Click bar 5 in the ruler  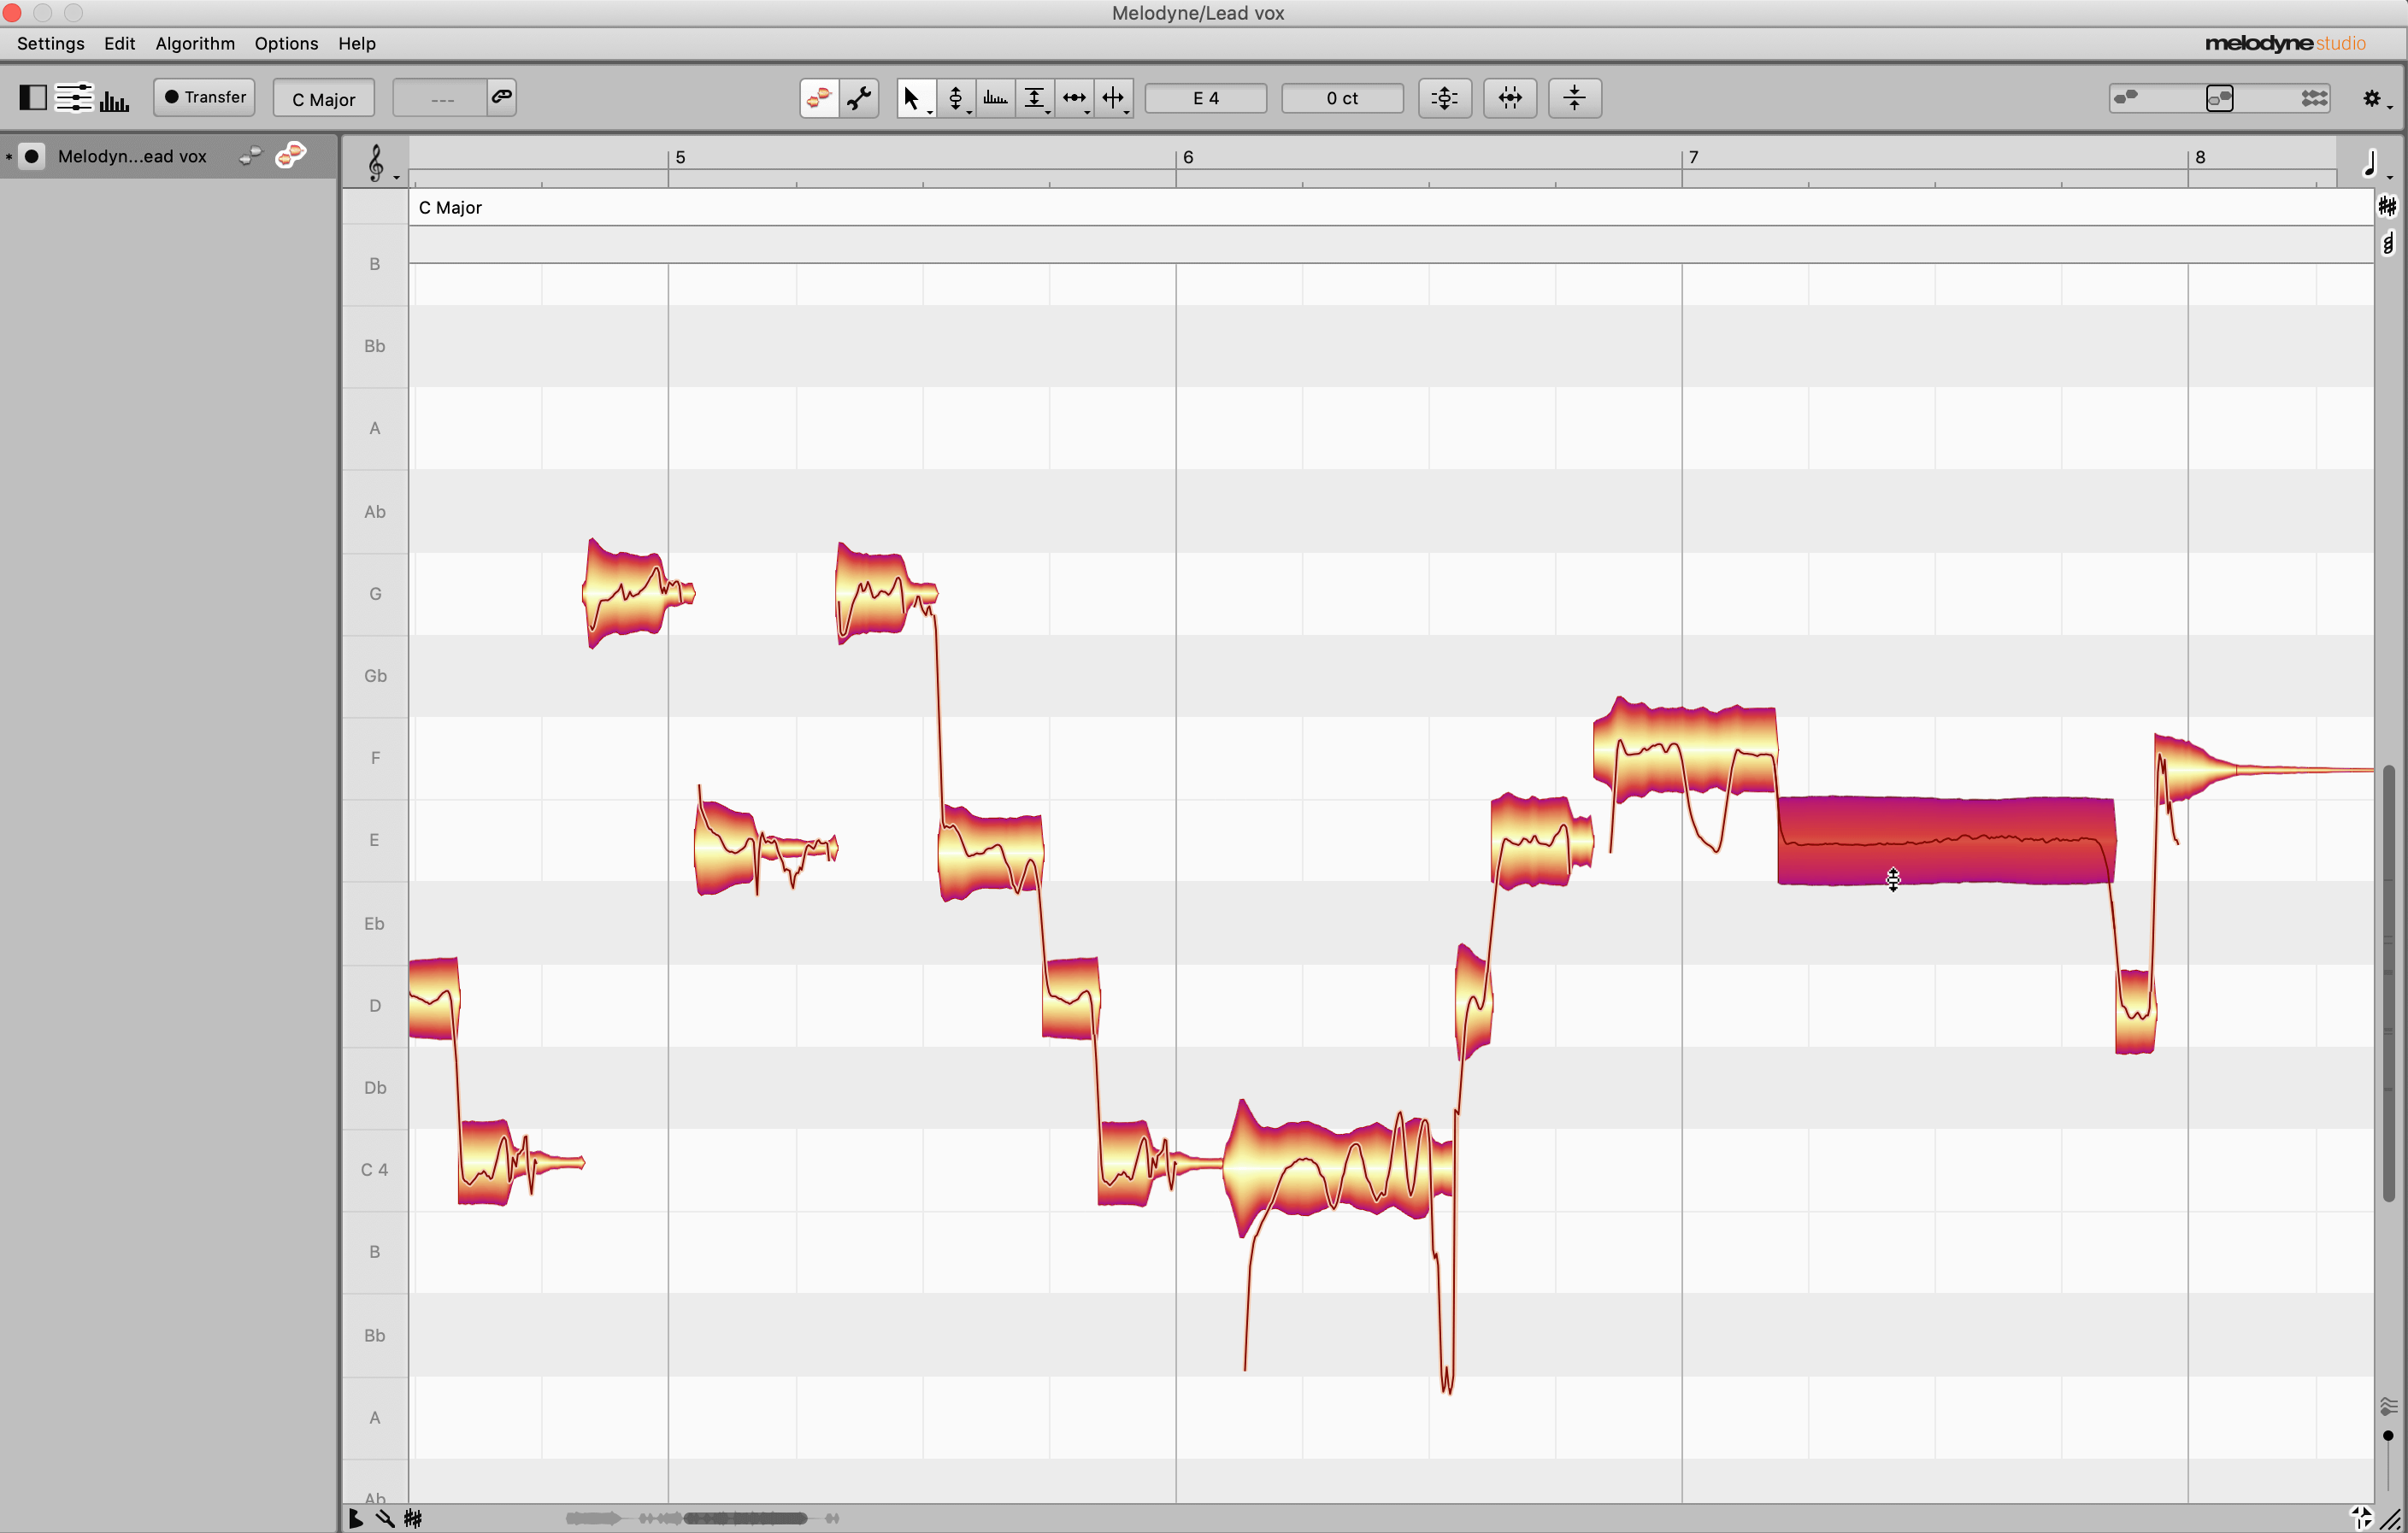(x=680, y=157)
